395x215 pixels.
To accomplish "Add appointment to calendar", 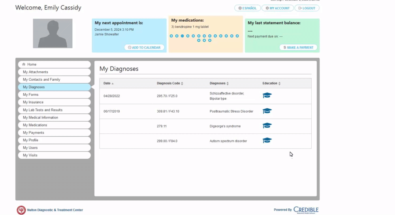I will [x=144, y=48].
